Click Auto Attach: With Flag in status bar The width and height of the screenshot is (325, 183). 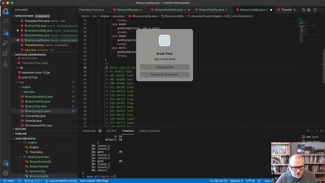pos(94,181)
